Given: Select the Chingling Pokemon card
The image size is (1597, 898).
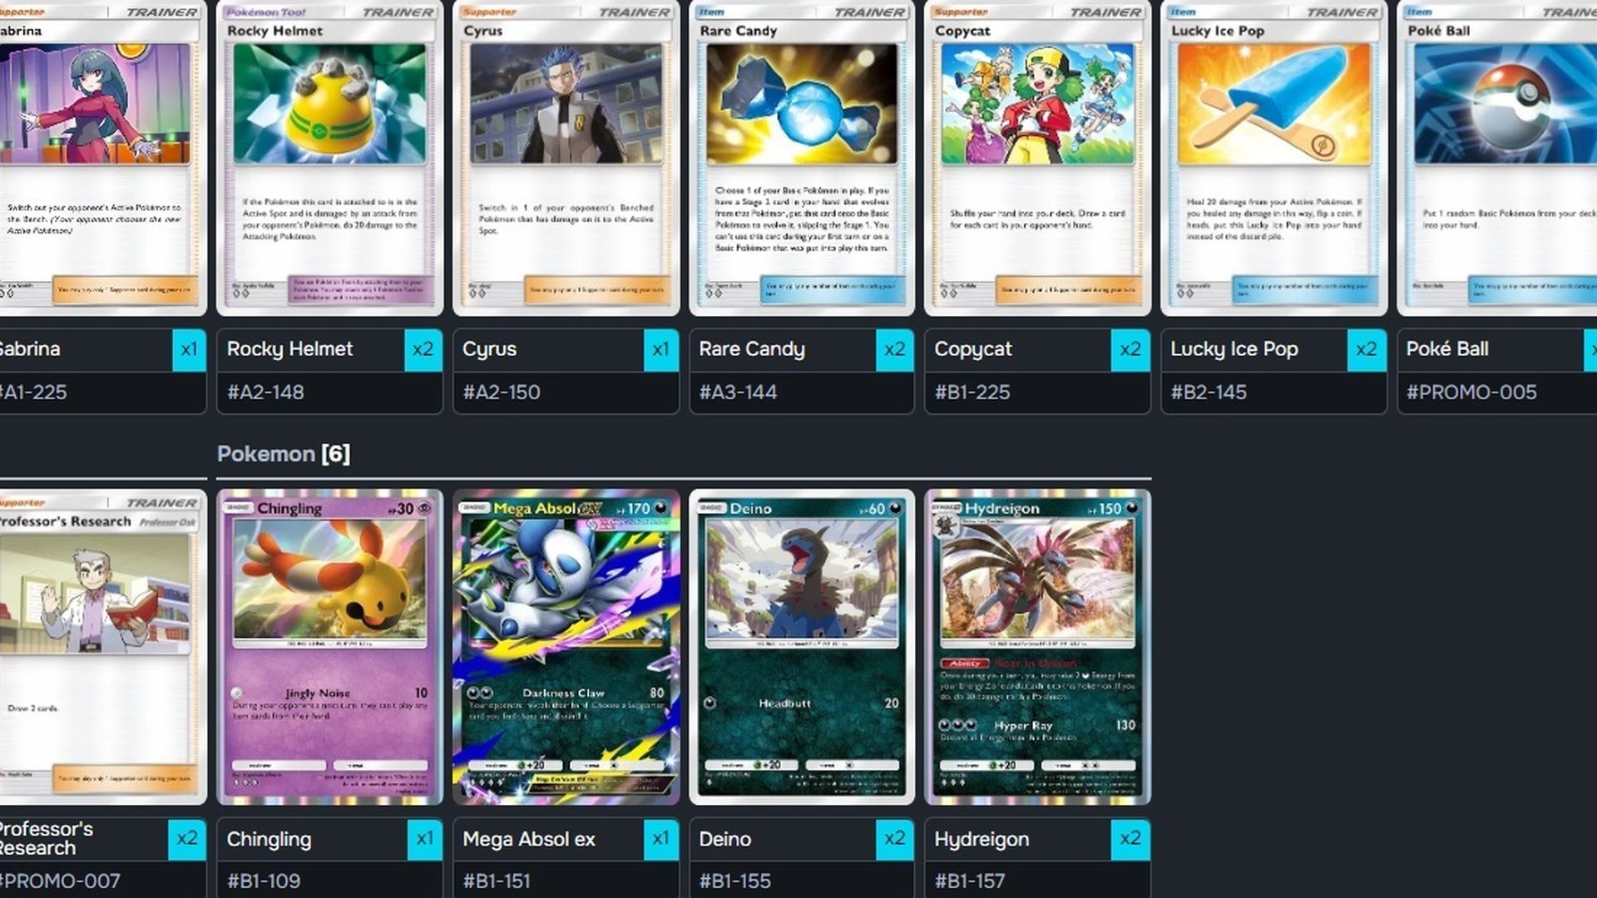Looking at the screenshot, I should 329,647.
